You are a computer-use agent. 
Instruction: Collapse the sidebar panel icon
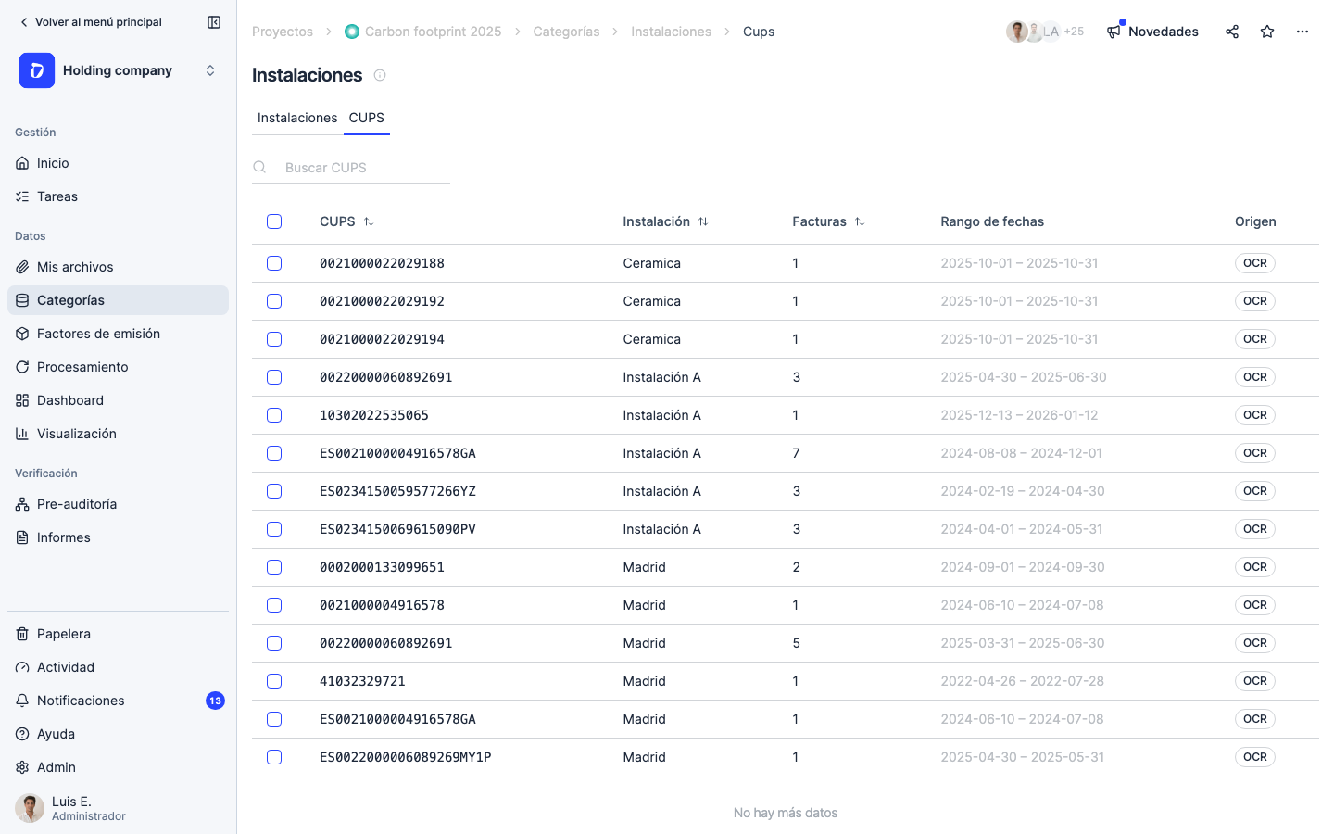tap(214, 22)
